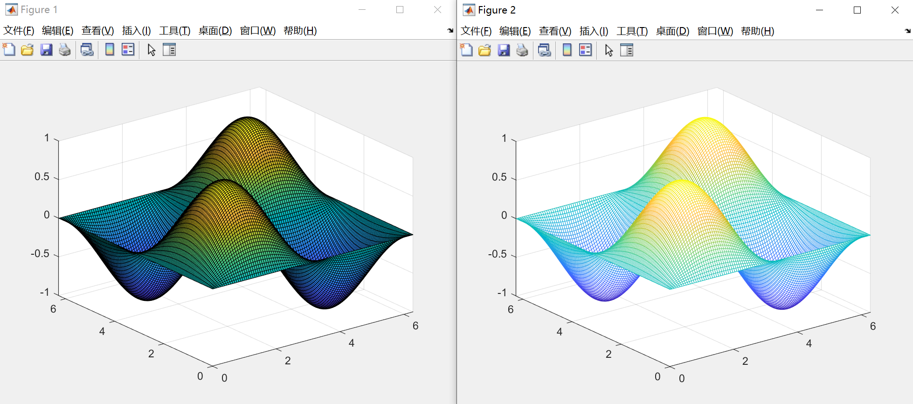
Task: Click z-axis label -0.5 in Figure 2
Action: point(497,254)
